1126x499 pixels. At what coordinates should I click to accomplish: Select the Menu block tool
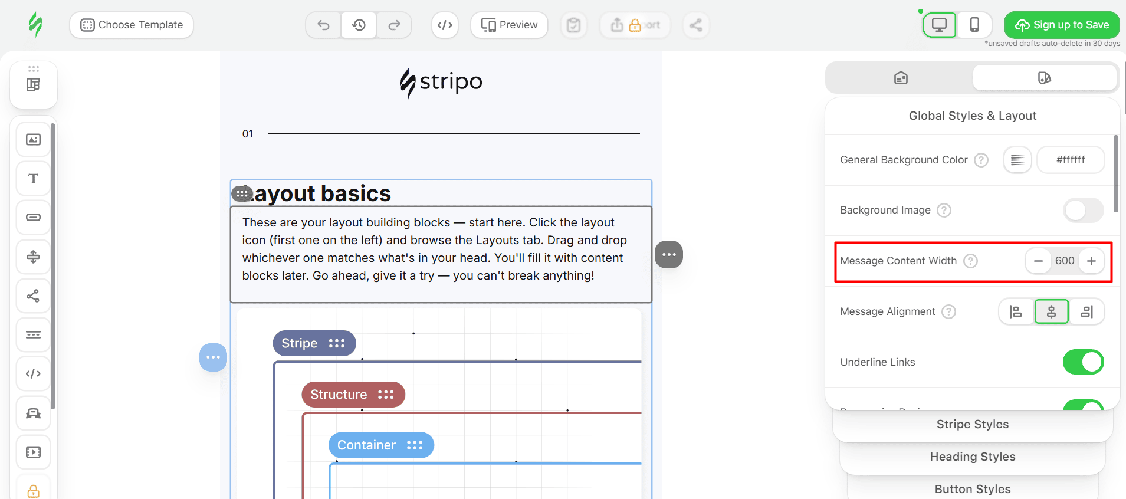click(34, 334)
